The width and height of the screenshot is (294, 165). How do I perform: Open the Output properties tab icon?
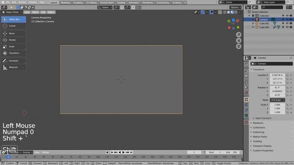click(246, 77)
